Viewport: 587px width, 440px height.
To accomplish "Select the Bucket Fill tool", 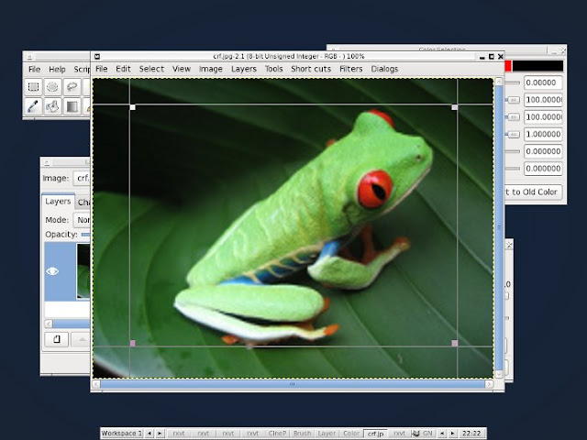I will click(x=53, y=106).
